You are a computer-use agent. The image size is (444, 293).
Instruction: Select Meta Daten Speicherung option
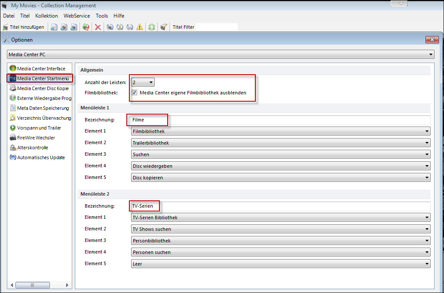pos(40,108)
